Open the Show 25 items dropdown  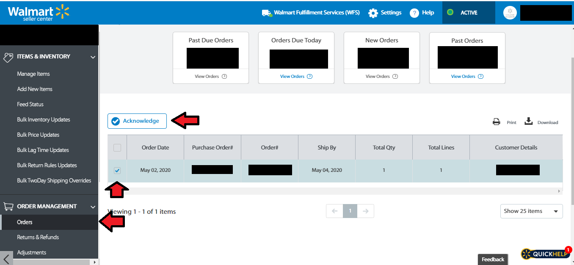click(531, 211)
